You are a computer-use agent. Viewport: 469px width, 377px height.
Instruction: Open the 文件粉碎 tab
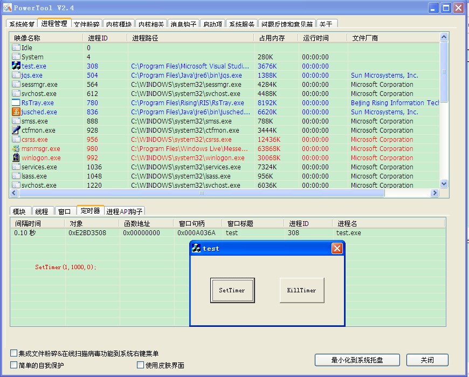coord(87,24)
